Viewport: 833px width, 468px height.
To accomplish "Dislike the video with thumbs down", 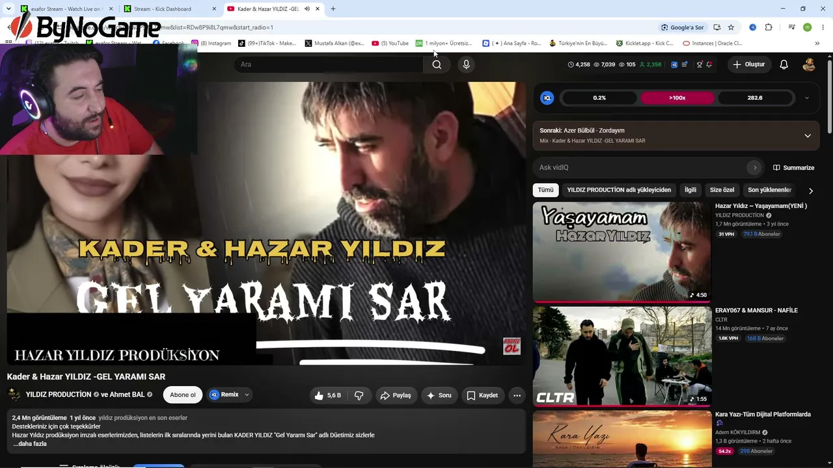I will point(359,395).
